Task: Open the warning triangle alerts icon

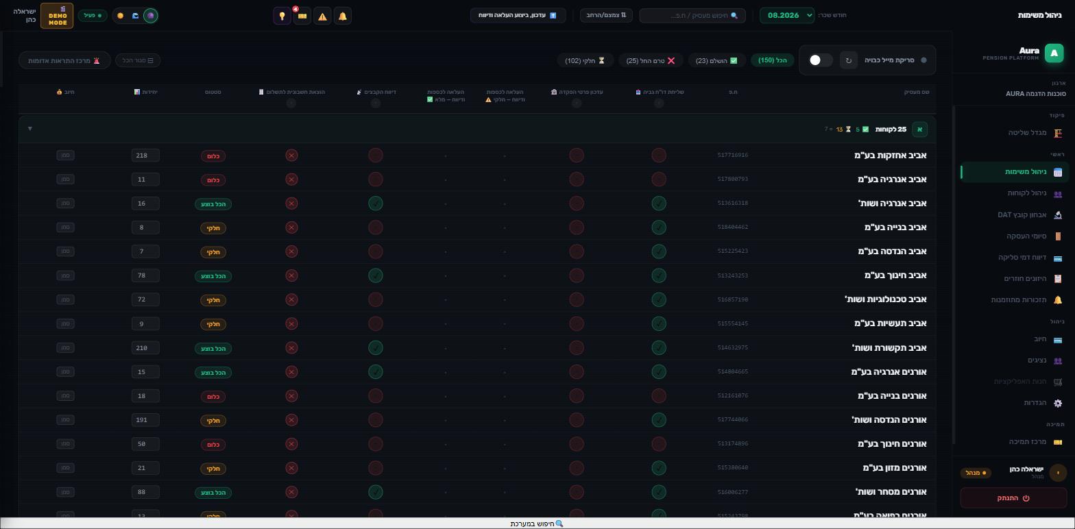Action: (x=322, y=16)
